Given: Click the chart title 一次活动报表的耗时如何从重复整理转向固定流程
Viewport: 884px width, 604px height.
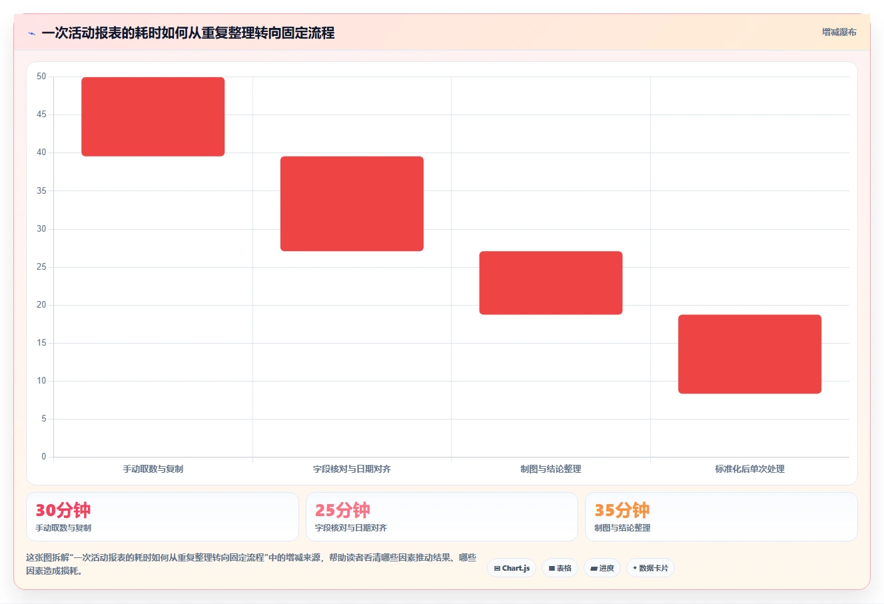Looking at the screenshot, I should [x=188, y=33].
